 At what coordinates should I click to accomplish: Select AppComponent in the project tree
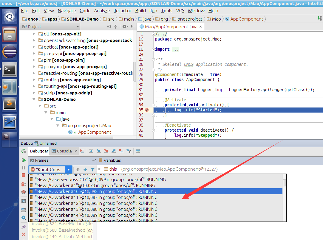pos(95,132)
